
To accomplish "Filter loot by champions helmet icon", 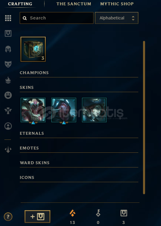I will pyautogui.click(x=8, y=49).
